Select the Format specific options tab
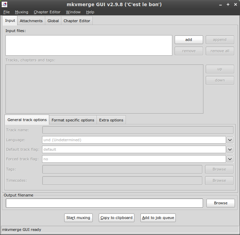Image resolution: width=240 pixels, height=235 pixels. pyautogui.click(x=73, y=120)
